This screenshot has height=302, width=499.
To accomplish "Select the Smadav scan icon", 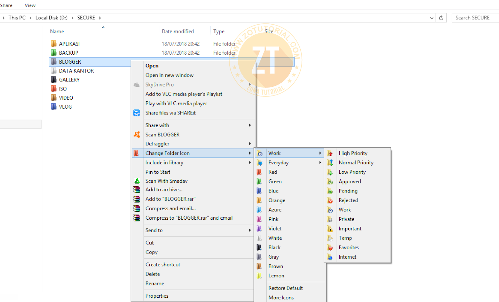I will point(137,181).
